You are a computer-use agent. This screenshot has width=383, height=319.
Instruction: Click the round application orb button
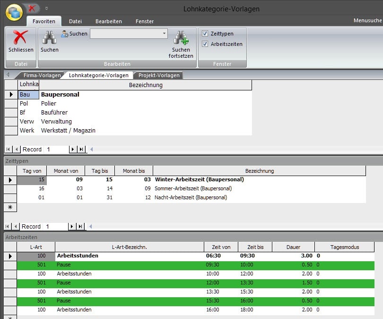[14, 12]
